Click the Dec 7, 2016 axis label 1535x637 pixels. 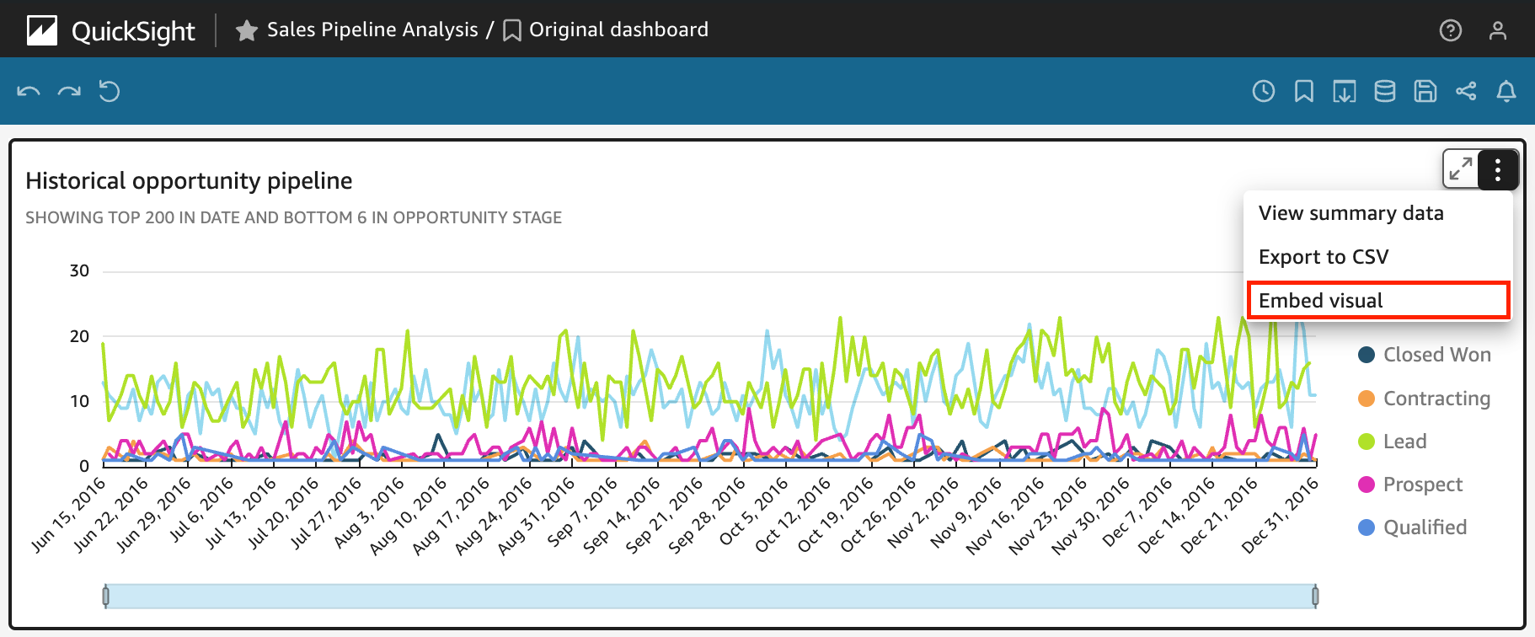click(x=1137, y=511)
